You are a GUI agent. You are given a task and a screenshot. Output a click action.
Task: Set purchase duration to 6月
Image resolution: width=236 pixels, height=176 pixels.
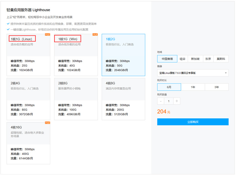169,87
